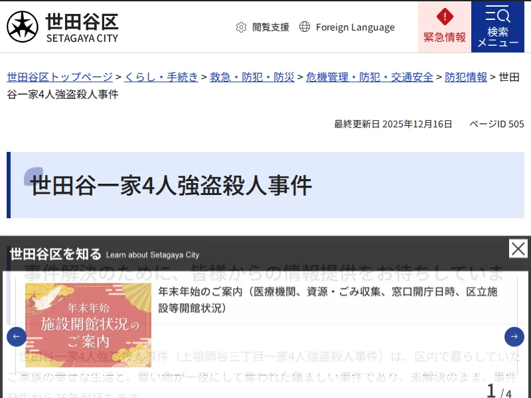Click the 1/4 slide counter indicator
Image resolution: width=531 pixels, height=398 pixels.
click(499, 391)
